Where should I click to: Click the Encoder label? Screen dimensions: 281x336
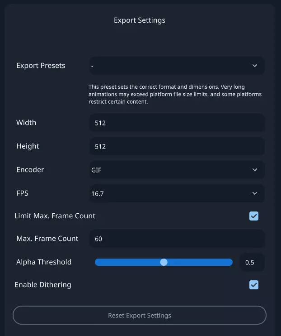[x=30, y=170]
